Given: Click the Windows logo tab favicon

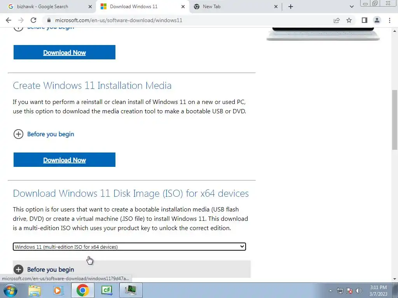Looking at the screenshot, I should [x=103, y=7].
